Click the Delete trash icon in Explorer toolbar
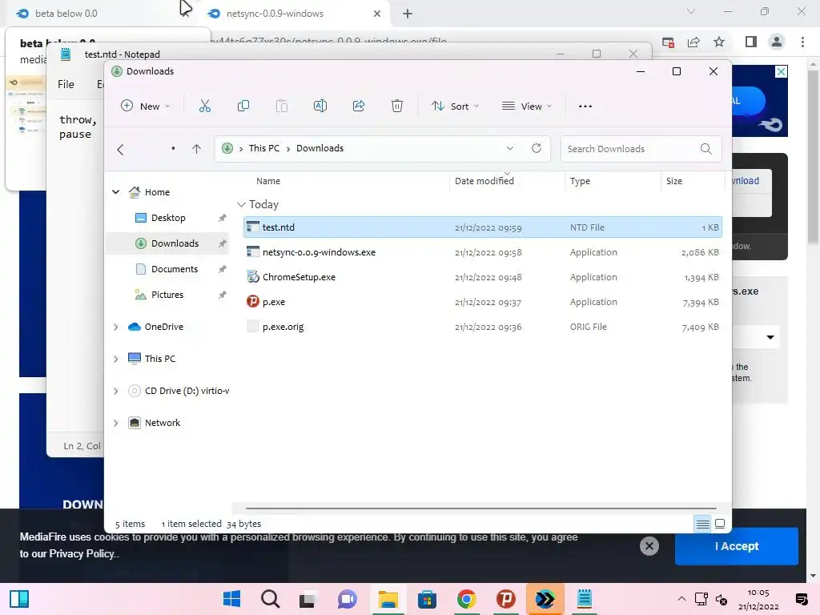 [x=397, y=107]
